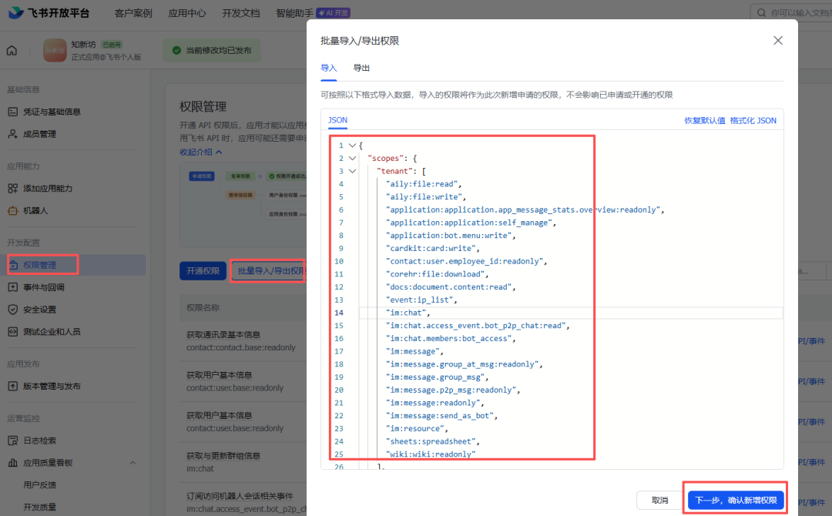Image resolution: width=832 pixels, height=516 pixels.
Task: Click the AI 开发 badge in navigation
Action: pyautogui.click(x=334, y=13)
